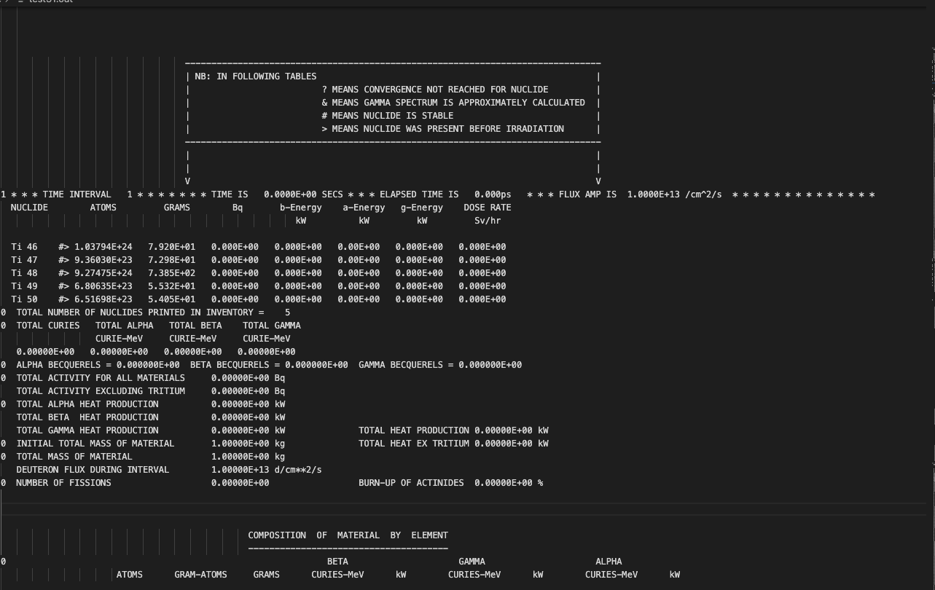Click the 'Ti 48' nuclide name
This screenshot has height=590, width=935.
[x=24, y=273]
